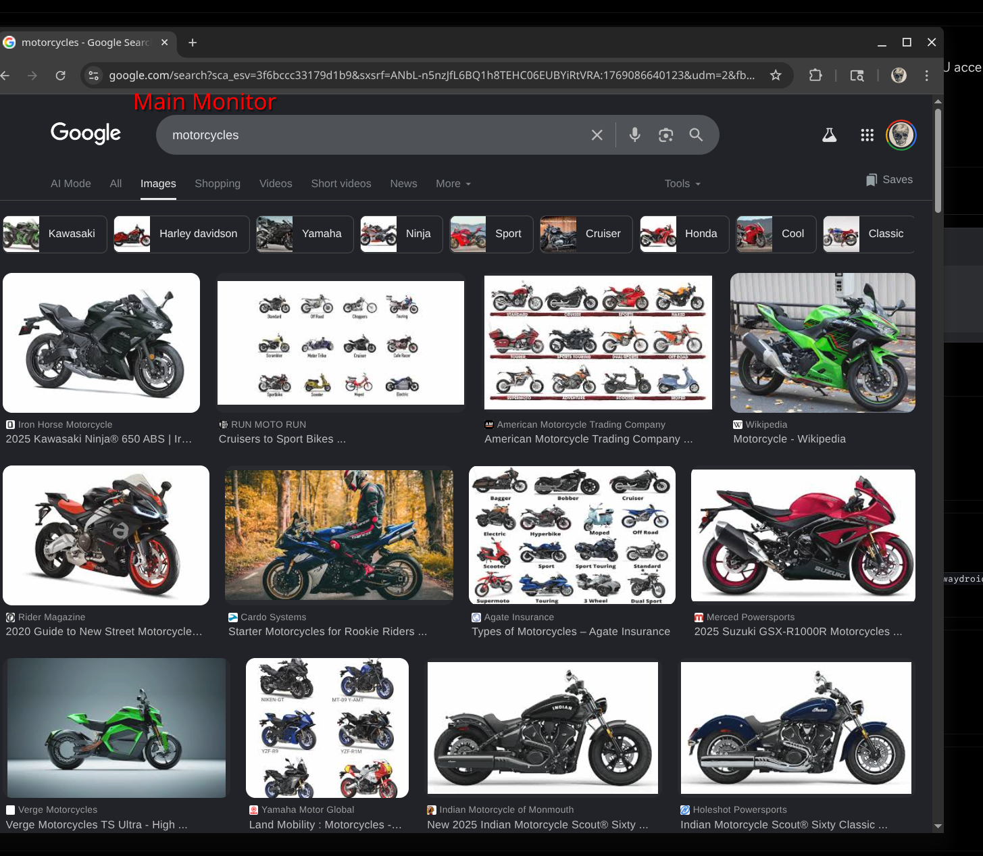Image resolution: width=983 pixels, height=856 pixels.
Task: Switch to the AI Mode tab
Action: [x=71, y=184]
